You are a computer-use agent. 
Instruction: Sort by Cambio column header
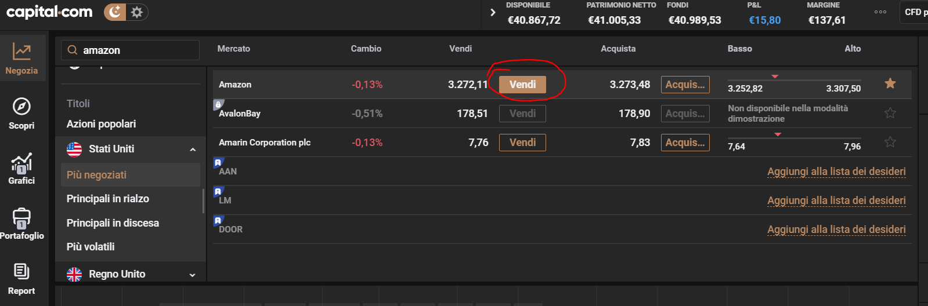pos(366,49)
